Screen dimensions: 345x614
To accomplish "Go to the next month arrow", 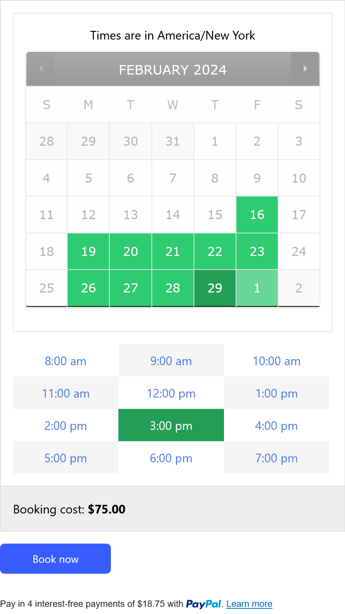I will point(305,69).
